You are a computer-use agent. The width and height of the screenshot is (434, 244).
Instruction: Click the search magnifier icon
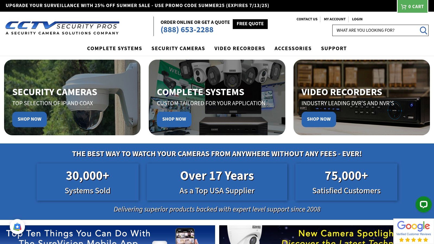point(423,30)
